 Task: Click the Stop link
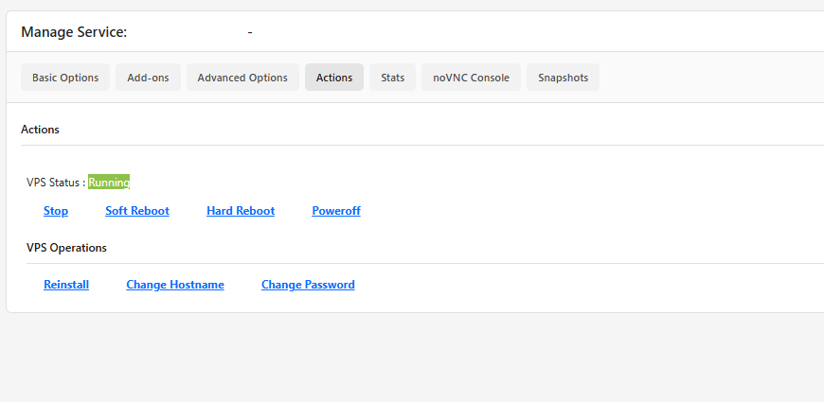click(56, 211)
